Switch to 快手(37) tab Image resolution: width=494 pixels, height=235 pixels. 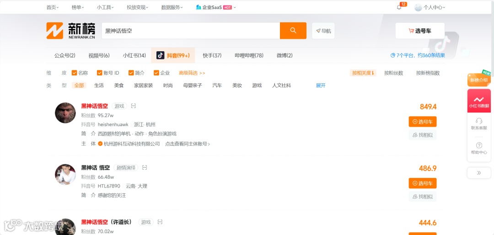point(212,55)
